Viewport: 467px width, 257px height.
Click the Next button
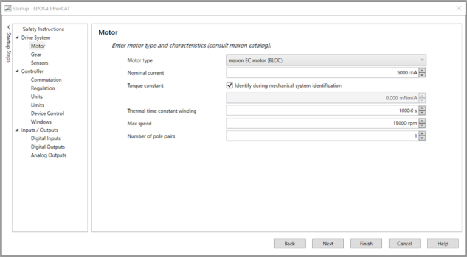[328, 244]
